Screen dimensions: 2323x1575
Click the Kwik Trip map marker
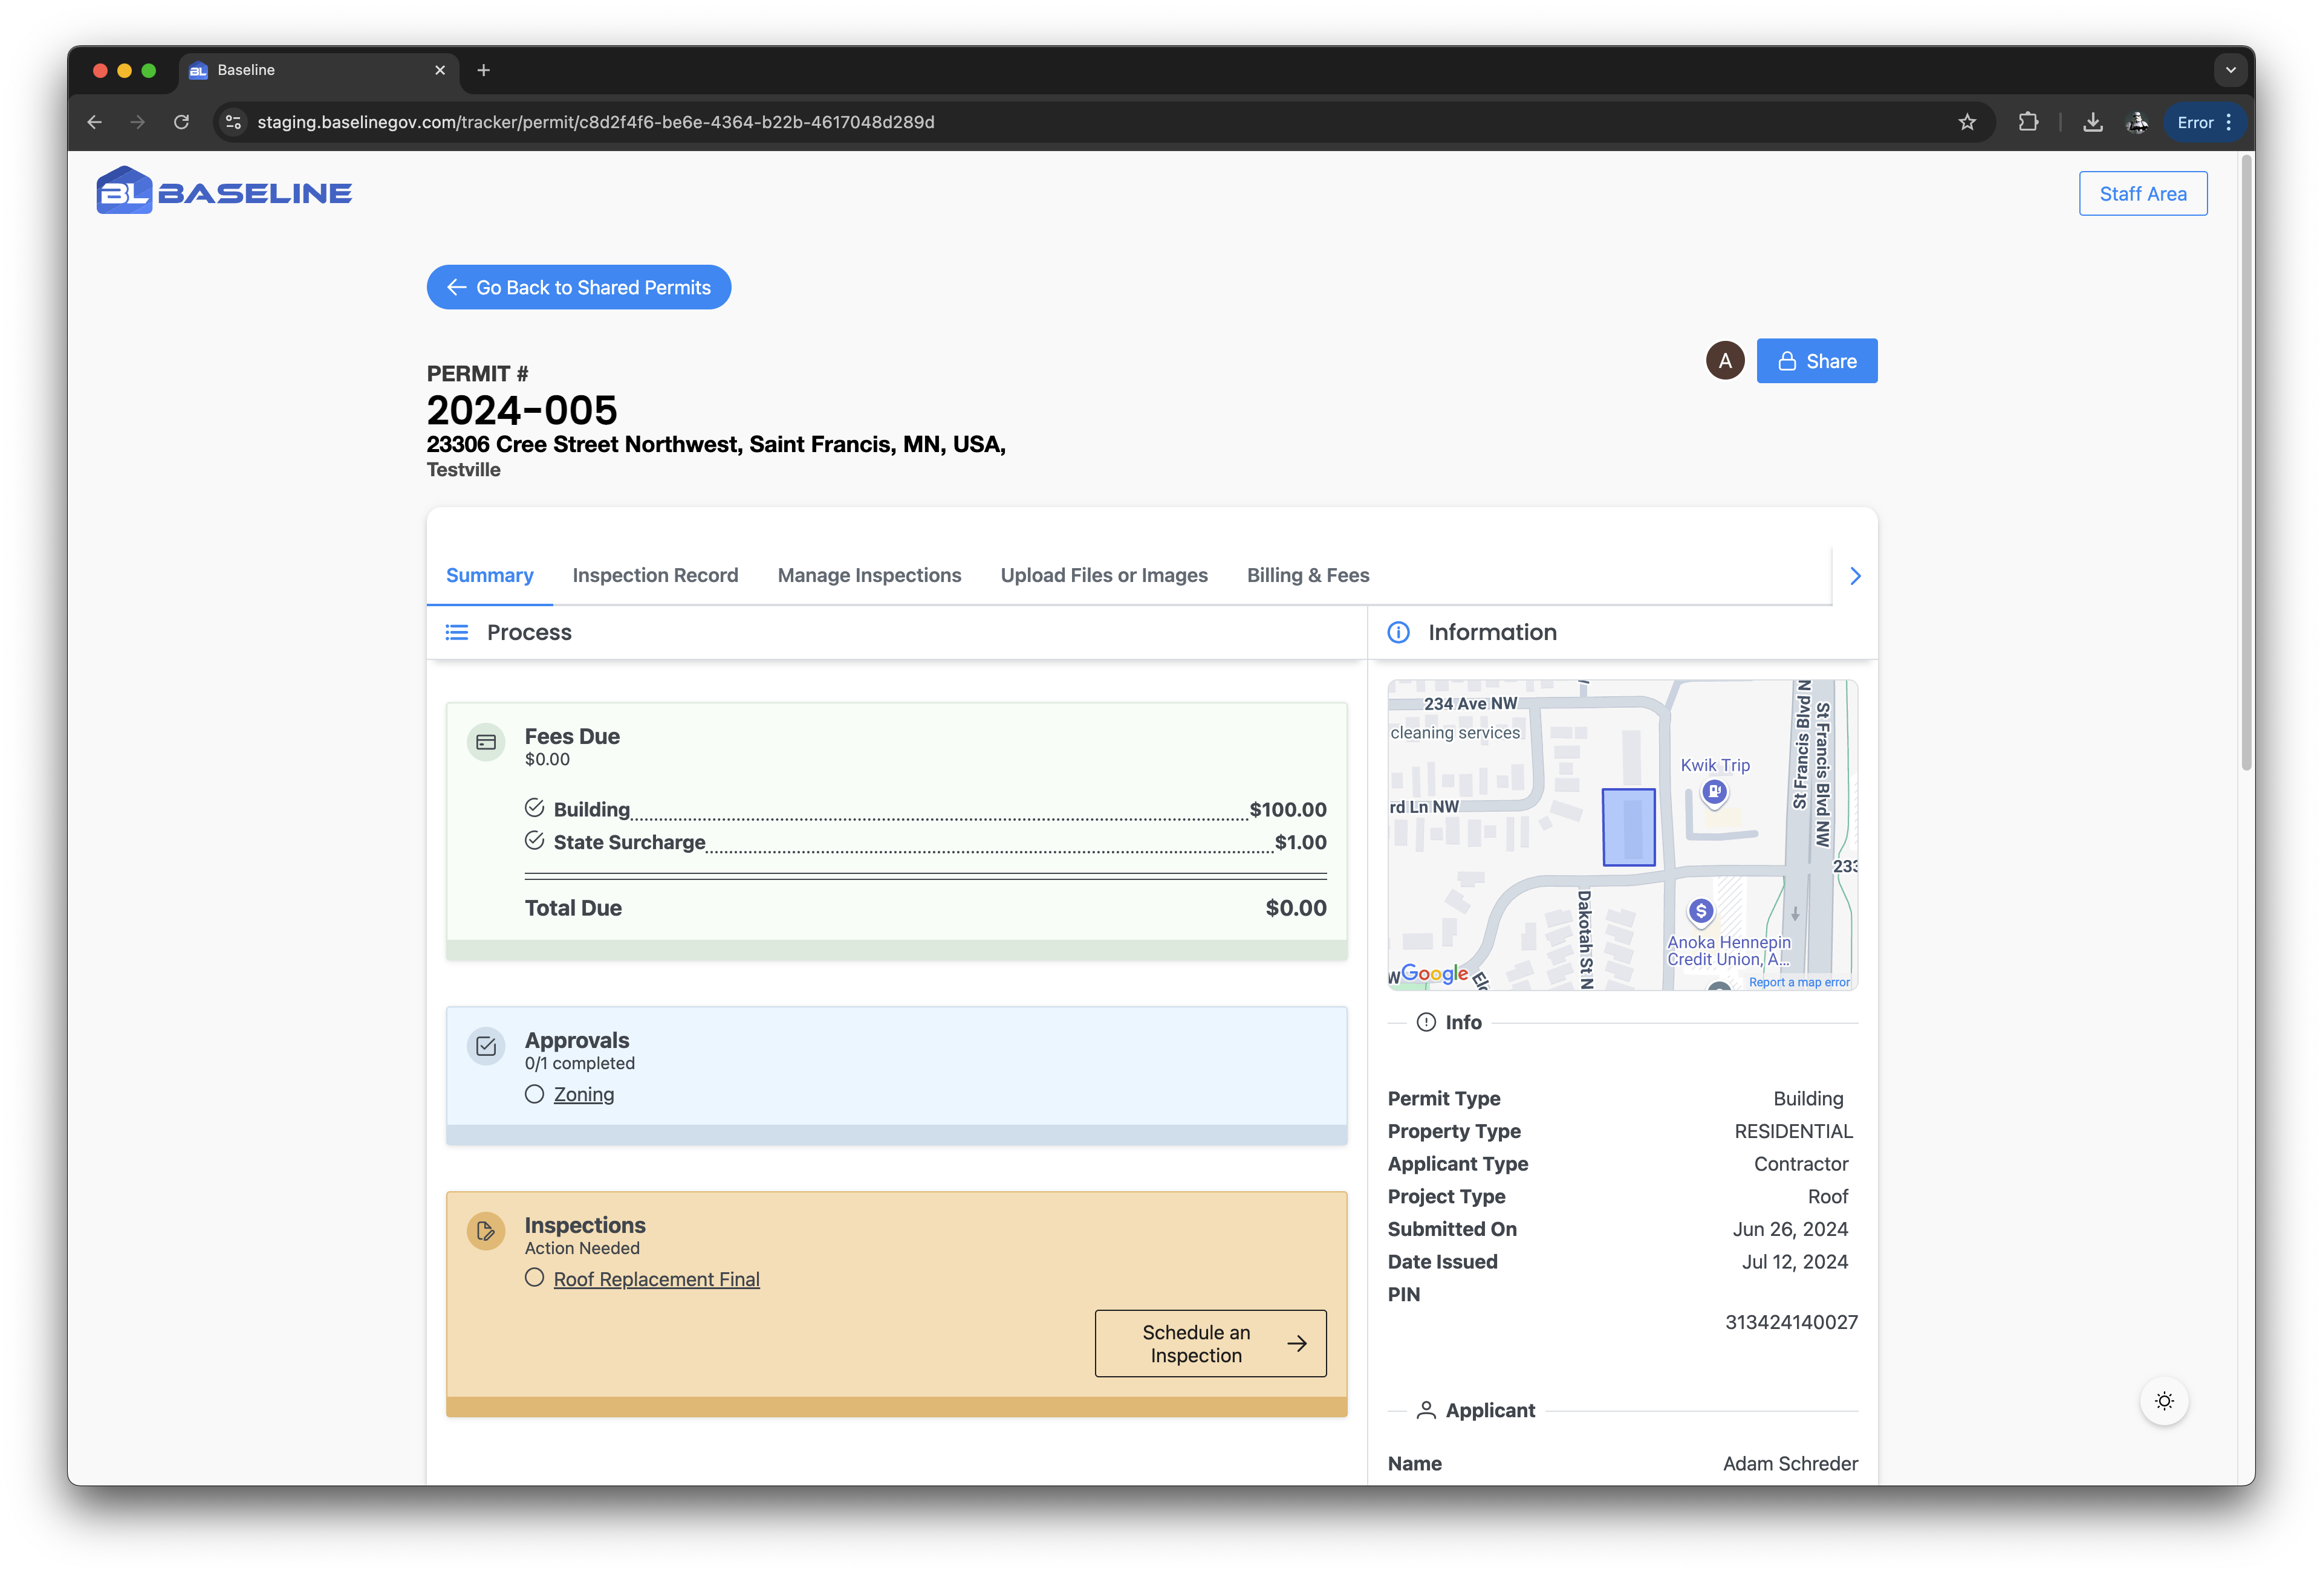[x=1714, y=792]
